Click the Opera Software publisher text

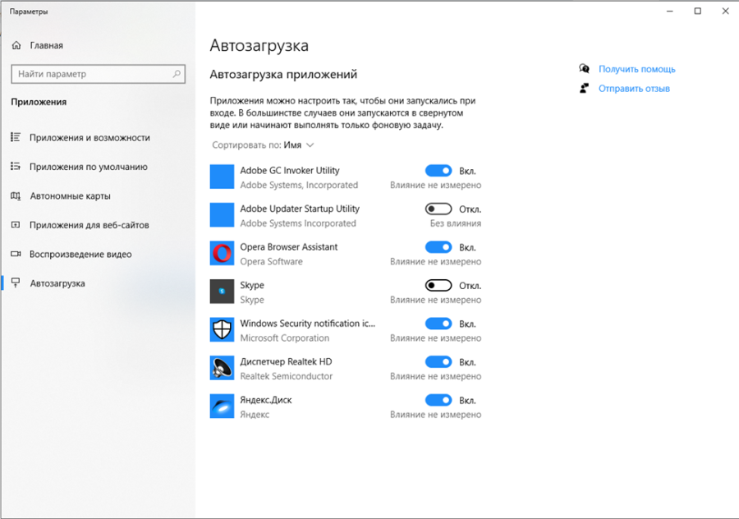(271, 262)
